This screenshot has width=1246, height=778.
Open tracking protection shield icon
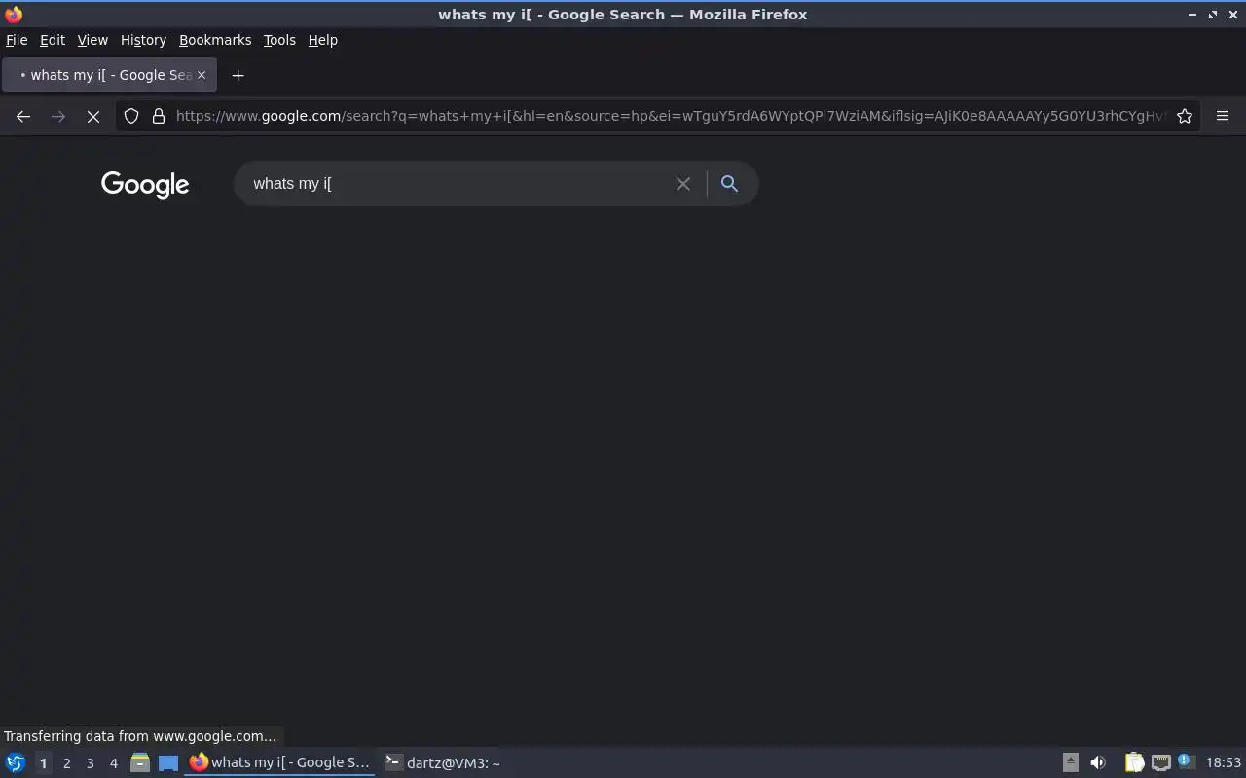click(131, 116)
